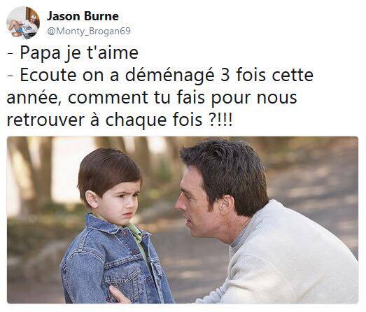Click the man's hand on the boy's jacket

tap(119, 295)
